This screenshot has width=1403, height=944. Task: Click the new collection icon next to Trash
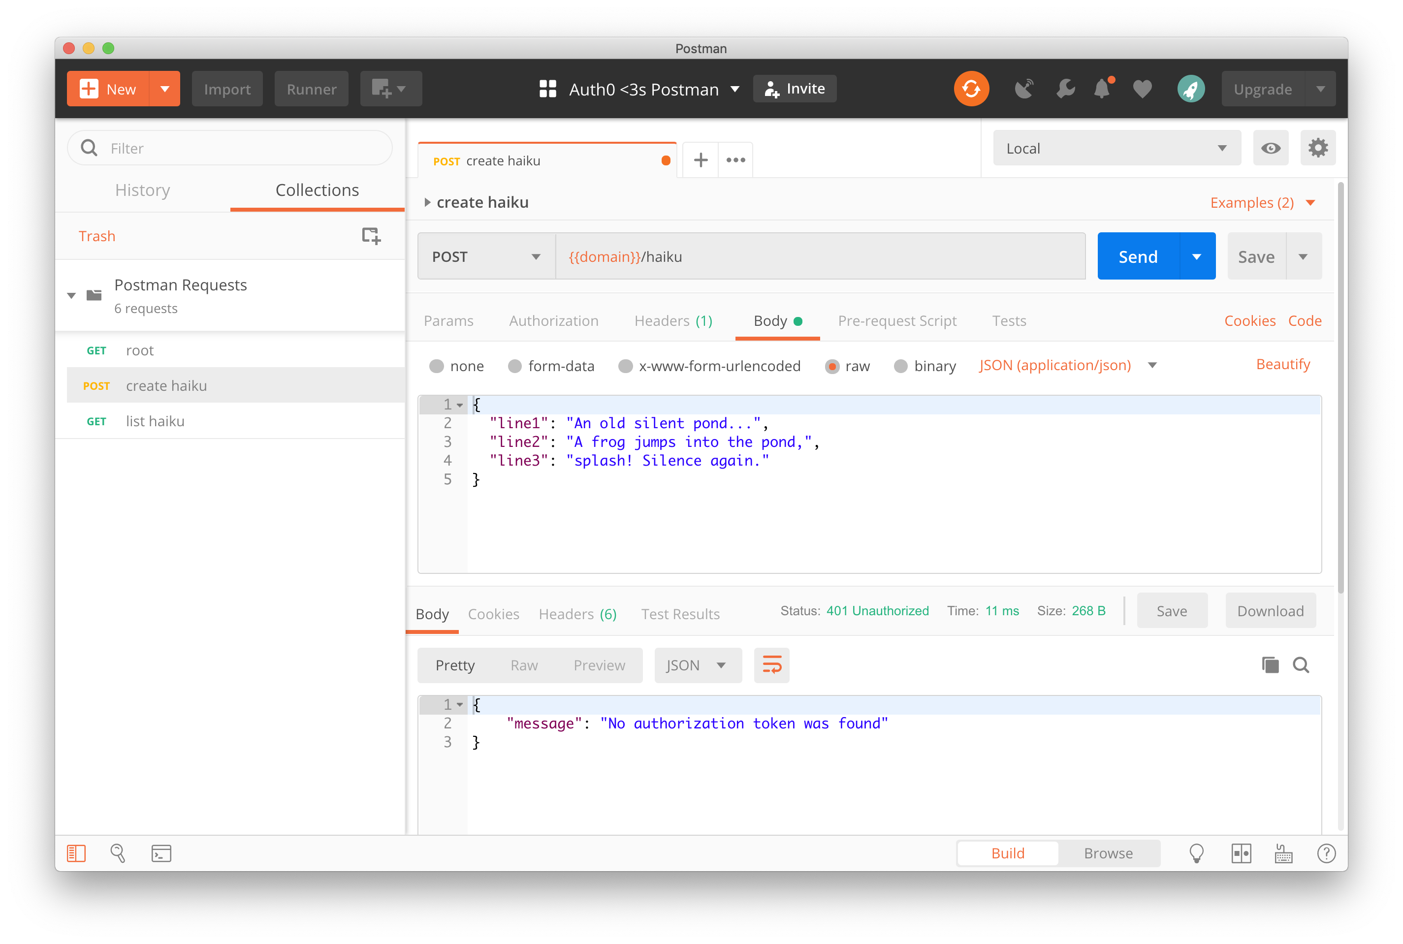(371, 236)
